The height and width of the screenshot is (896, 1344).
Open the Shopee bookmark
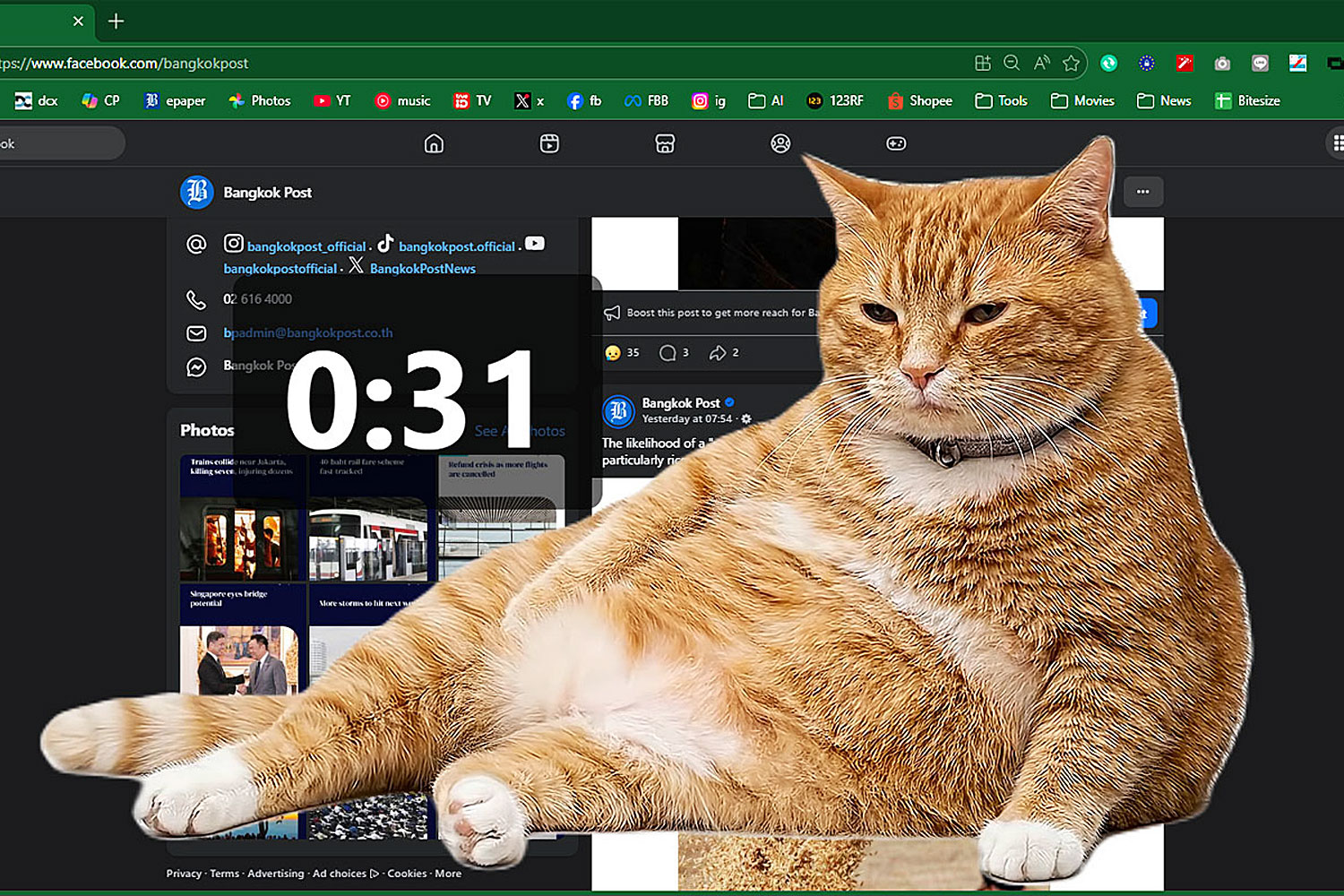click(919, 100)
